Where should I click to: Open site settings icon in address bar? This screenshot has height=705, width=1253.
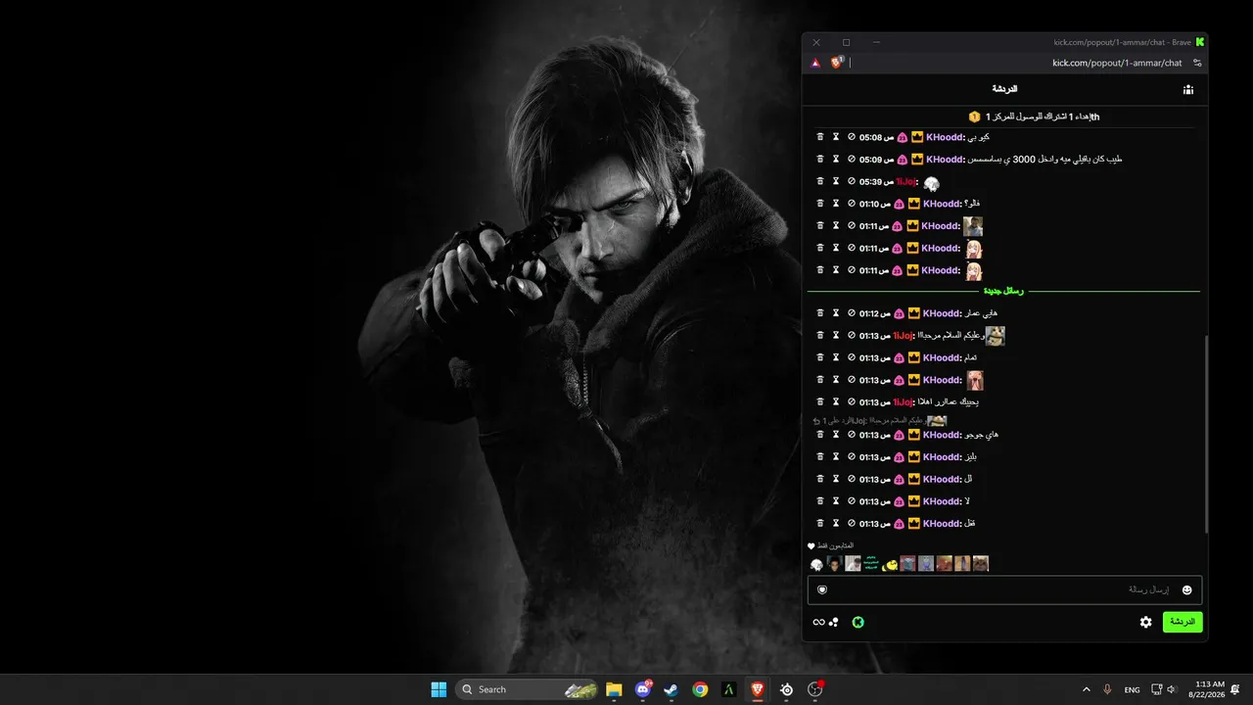click(x=1197, y=63)
